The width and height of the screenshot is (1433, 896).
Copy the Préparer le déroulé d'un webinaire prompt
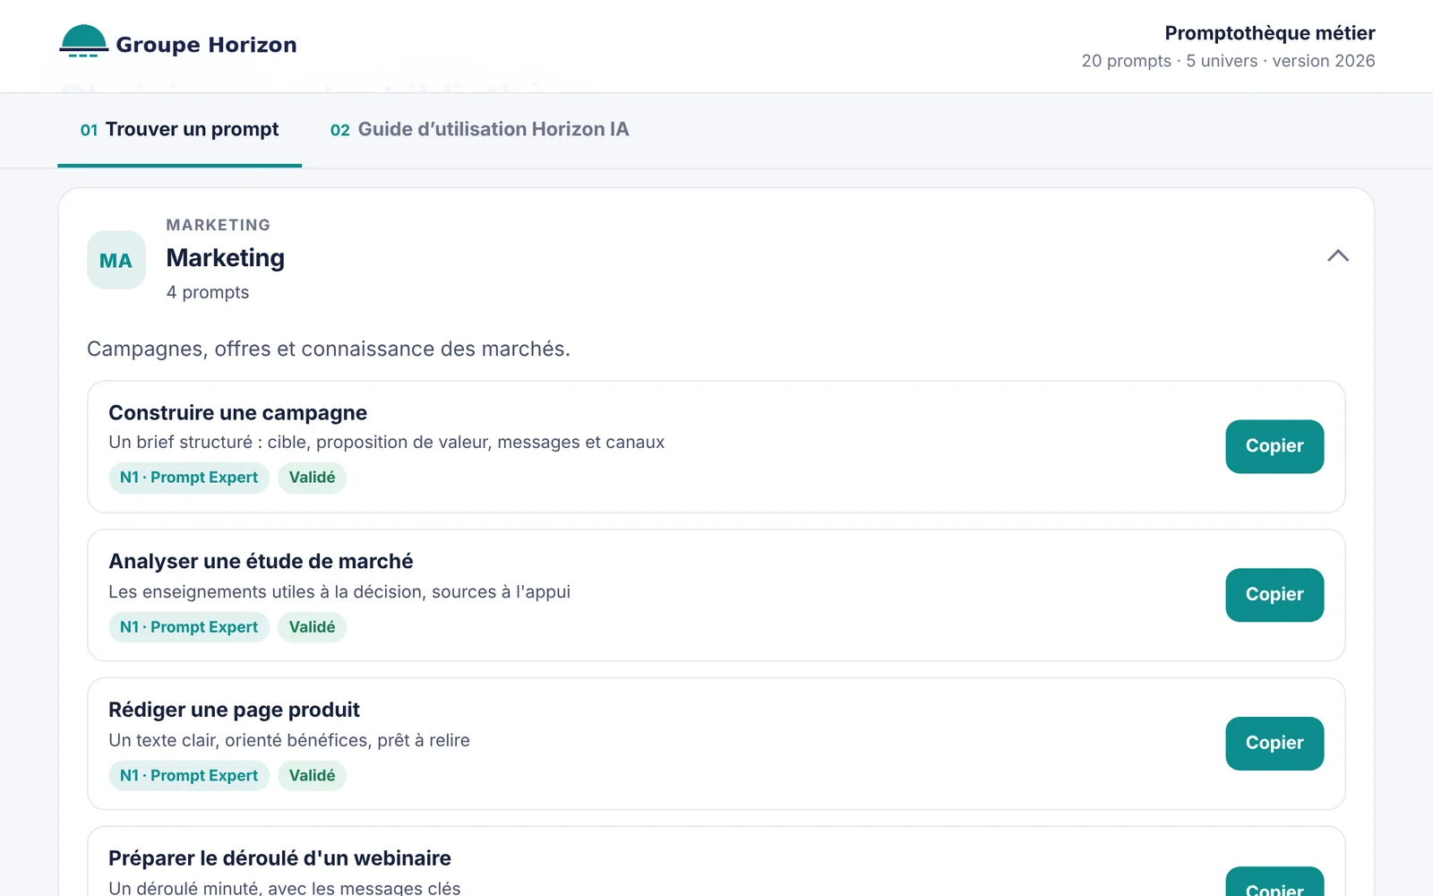(1274, 882)
